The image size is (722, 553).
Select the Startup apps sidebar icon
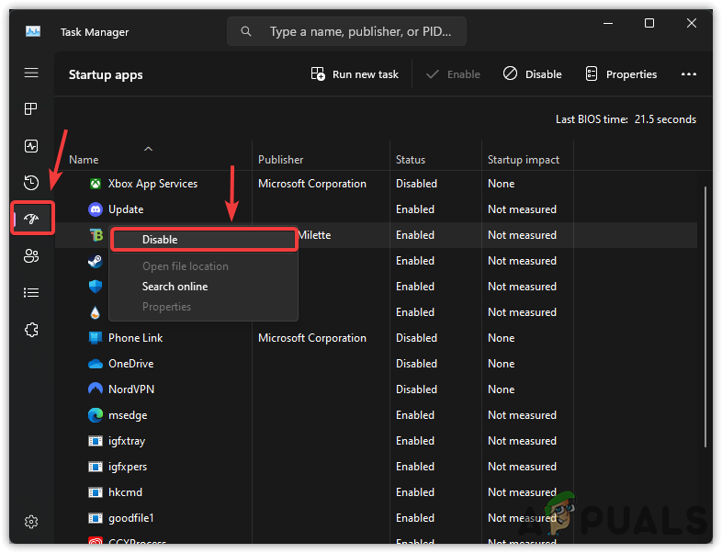click(x=31, y=220)
